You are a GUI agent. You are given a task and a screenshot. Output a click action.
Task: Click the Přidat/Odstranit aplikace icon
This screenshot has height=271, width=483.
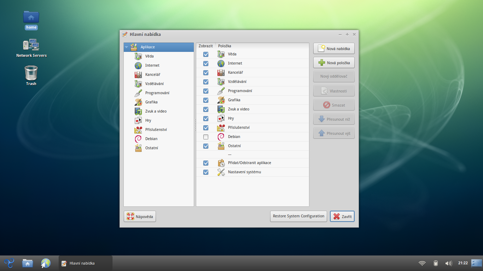(221, 163)
